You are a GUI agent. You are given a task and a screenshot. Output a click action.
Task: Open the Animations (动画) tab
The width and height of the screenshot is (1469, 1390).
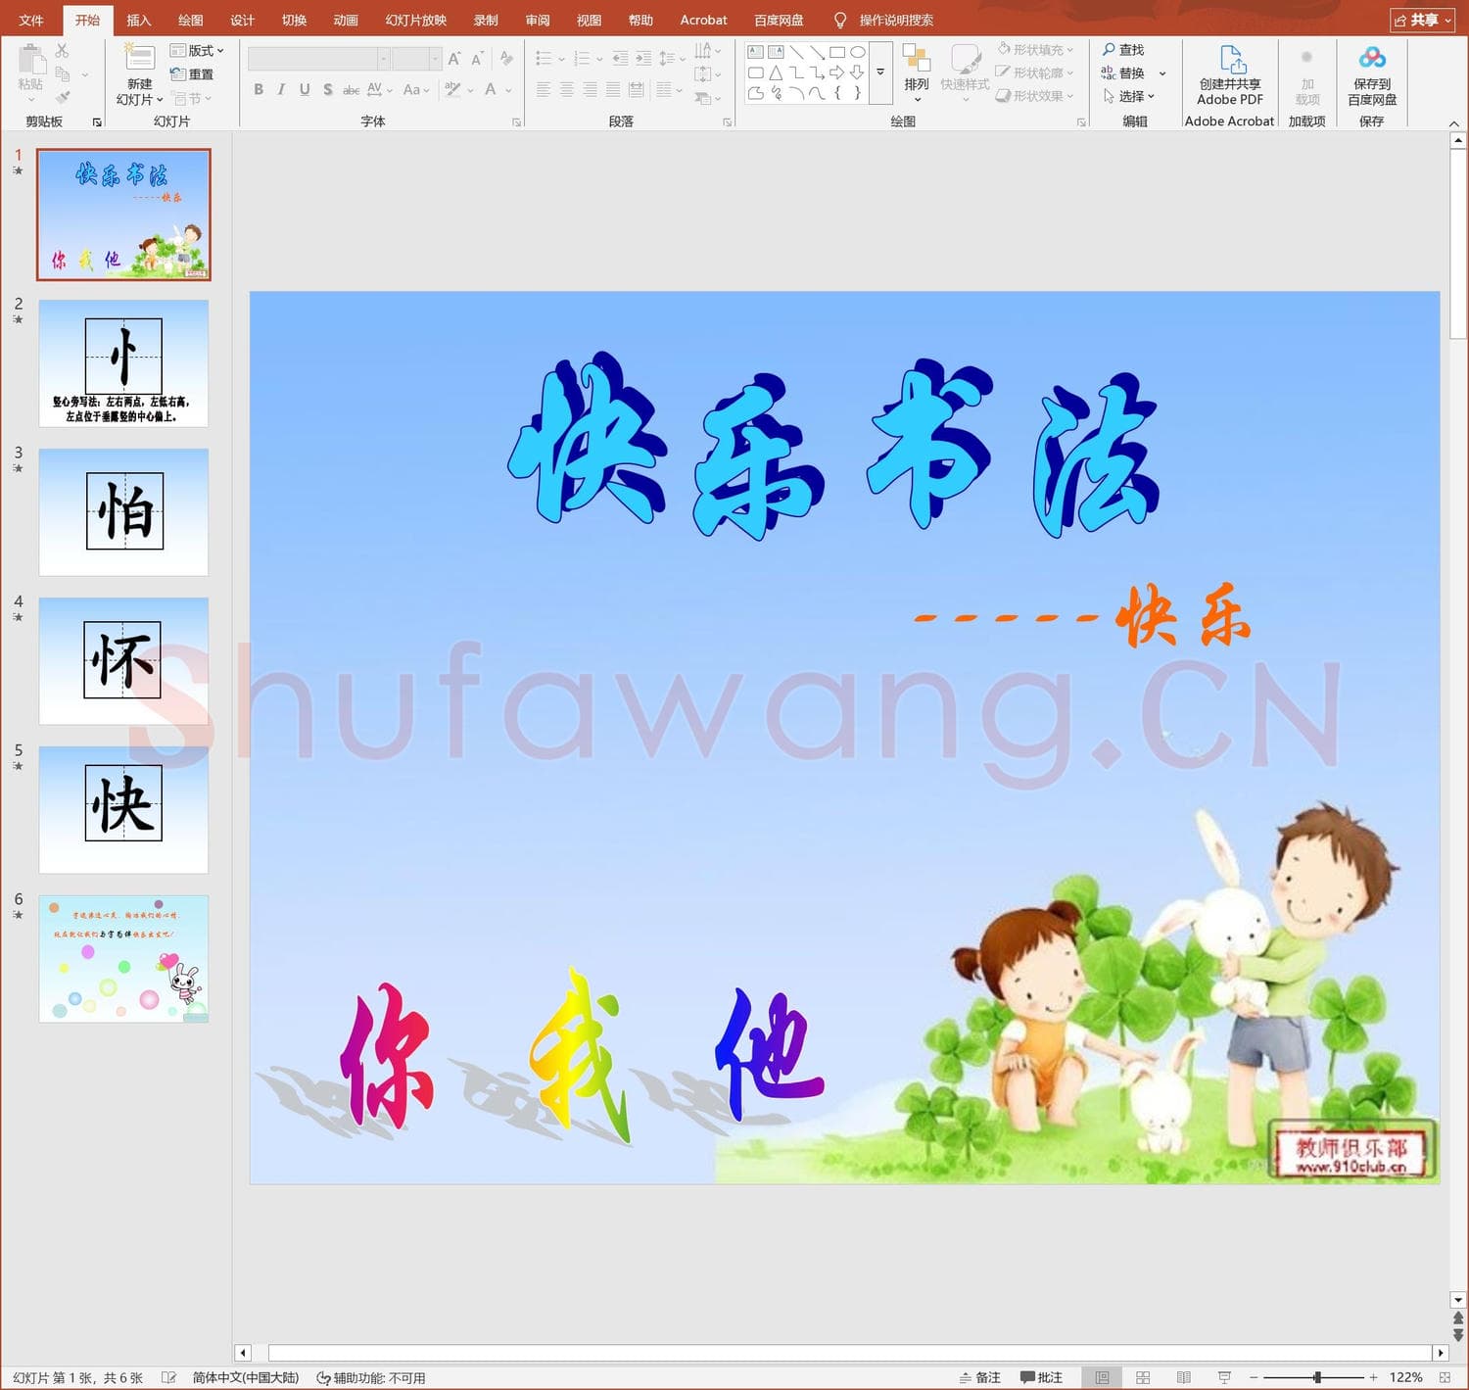pos(346,20)
